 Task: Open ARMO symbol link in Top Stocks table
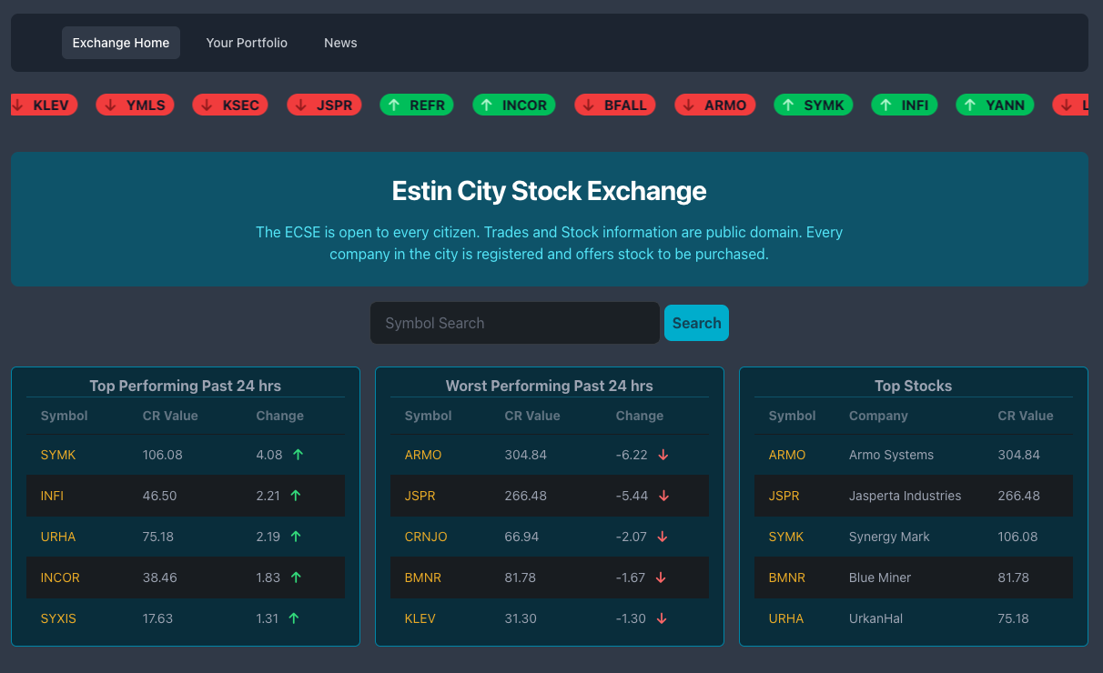click(786, 455)
